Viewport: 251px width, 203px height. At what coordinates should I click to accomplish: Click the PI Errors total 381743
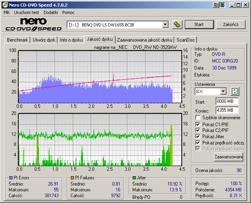click(51, 196)
